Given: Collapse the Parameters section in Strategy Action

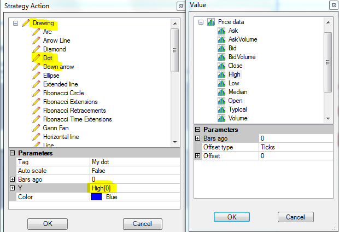Looking at the screenshot, I should tap(13, 153).
